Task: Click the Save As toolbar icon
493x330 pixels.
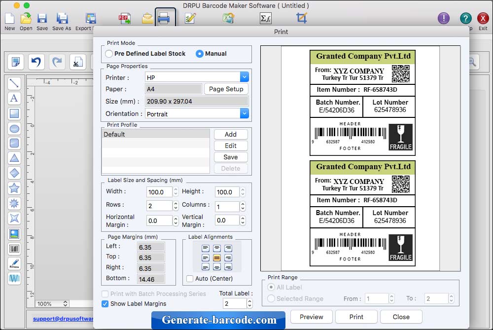Action: [62, 19]
